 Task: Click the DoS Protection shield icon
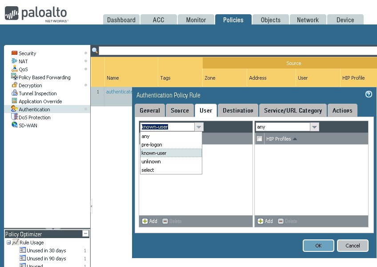(14, 117)
